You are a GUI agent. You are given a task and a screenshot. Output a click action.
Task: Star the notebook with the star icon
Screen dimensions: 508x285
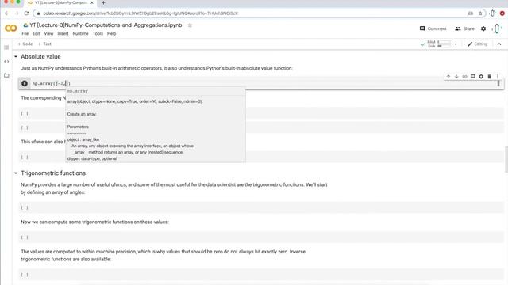pyautogui.click(x=190, y=25)
